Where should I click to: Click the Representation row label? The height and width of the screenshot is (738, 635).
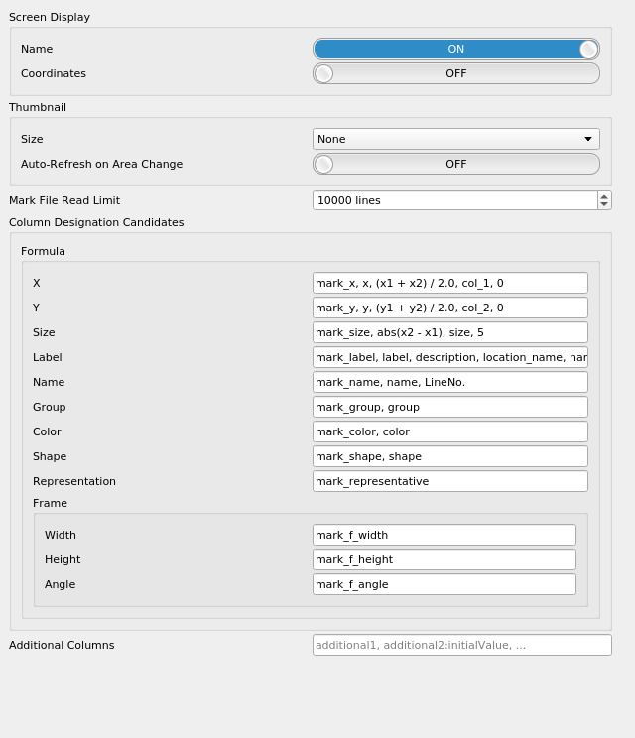click(74, 481)
